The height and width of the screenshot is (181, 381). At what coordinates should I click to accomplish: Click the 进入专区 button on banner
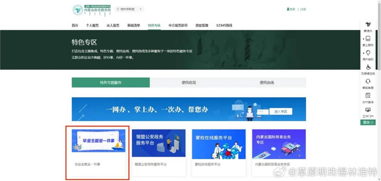pos(281,112)
